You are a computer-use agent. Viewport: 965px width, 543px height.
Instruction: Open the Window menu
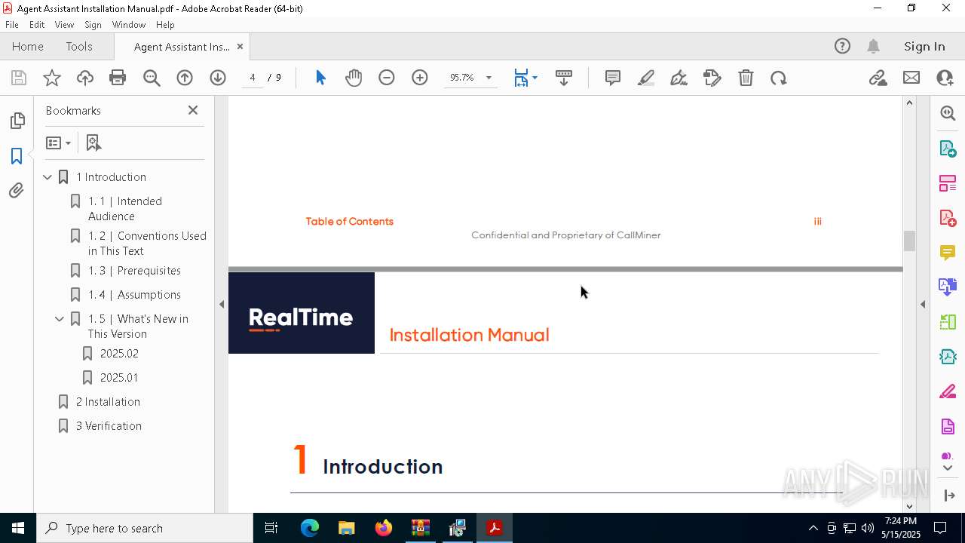tap(129, 25)
